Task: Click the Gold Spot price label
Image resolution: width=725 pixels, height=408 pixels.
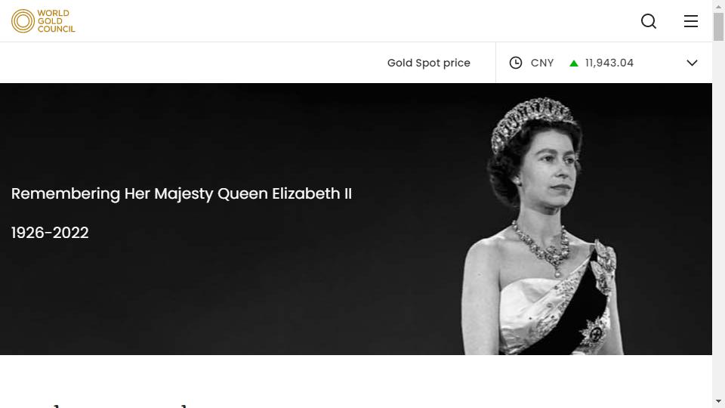Action: click(x=429, y=63)
